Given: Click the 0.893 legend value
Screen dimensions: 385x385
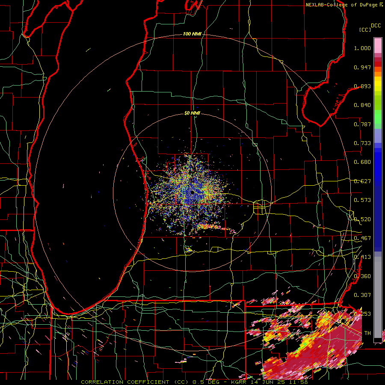Looking at the screenshot, I should coord(362,86).
